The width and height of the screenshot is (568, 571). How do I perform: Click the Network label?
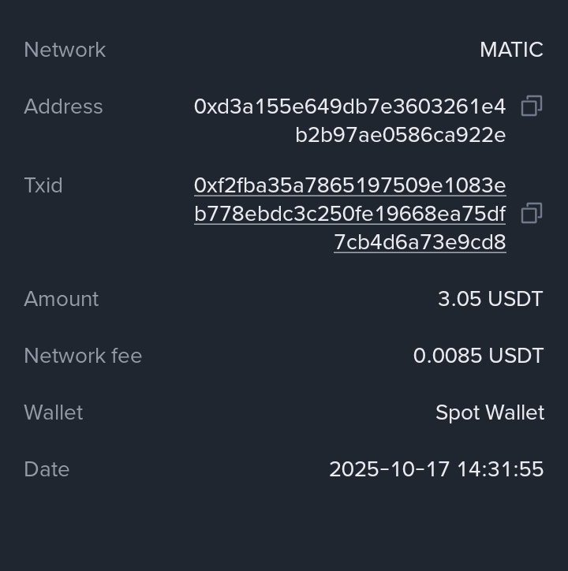(x=65, y=50)
